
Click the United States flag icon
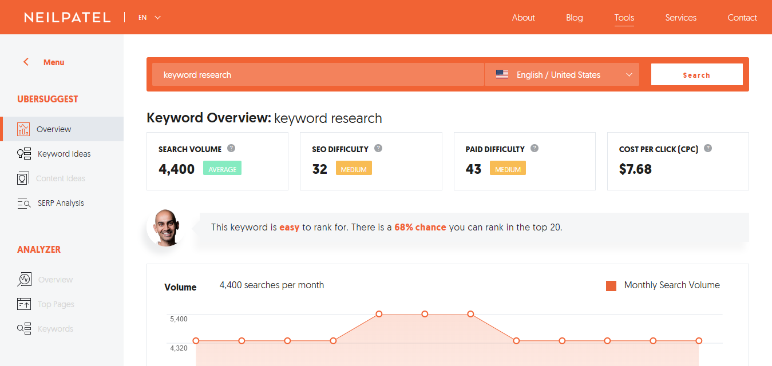coord(502,74)
